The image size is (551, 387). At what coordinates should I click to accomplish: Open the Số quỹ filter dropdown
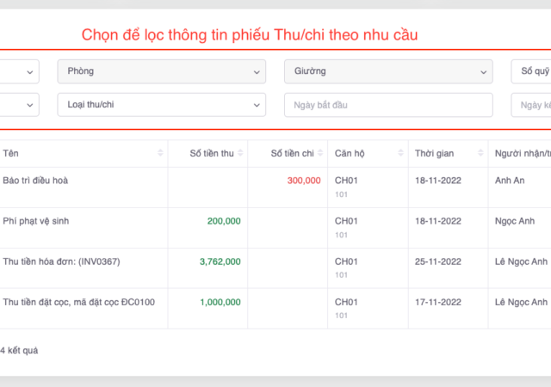(530, 71)
